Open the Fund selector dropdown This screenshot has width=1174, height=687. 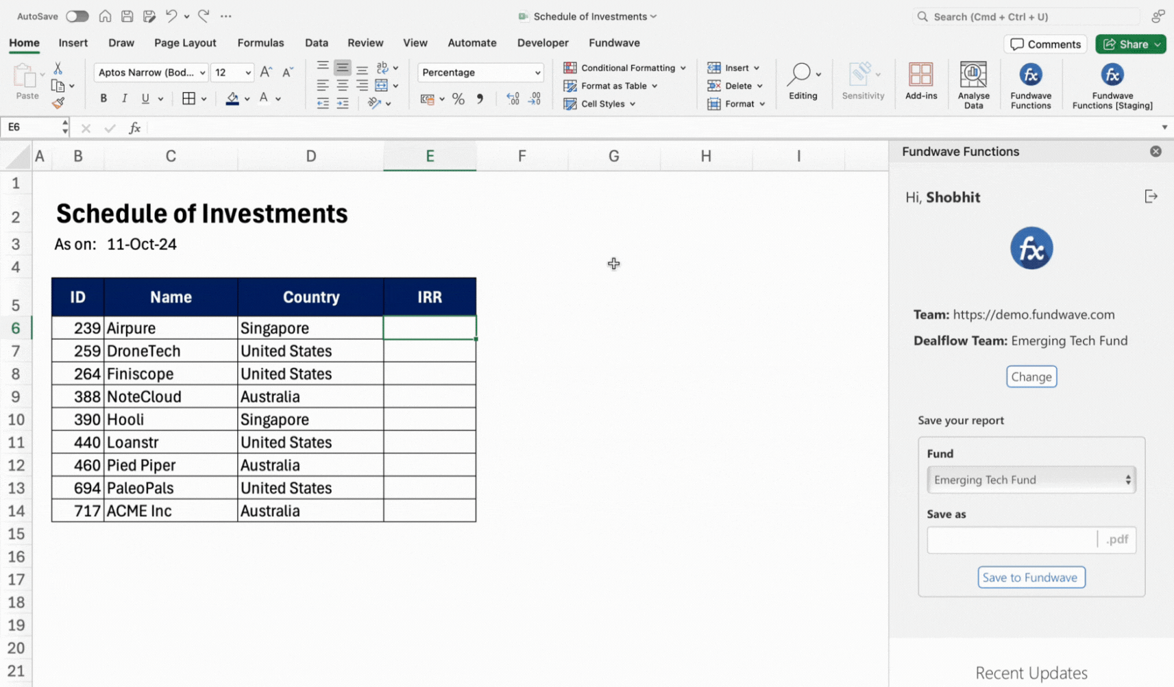coord(1031,479)
